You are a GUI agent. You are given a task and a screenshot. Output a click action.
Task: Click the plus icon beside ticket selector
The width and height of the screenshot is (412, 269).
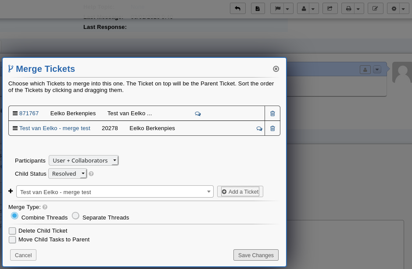click(11, 191)
